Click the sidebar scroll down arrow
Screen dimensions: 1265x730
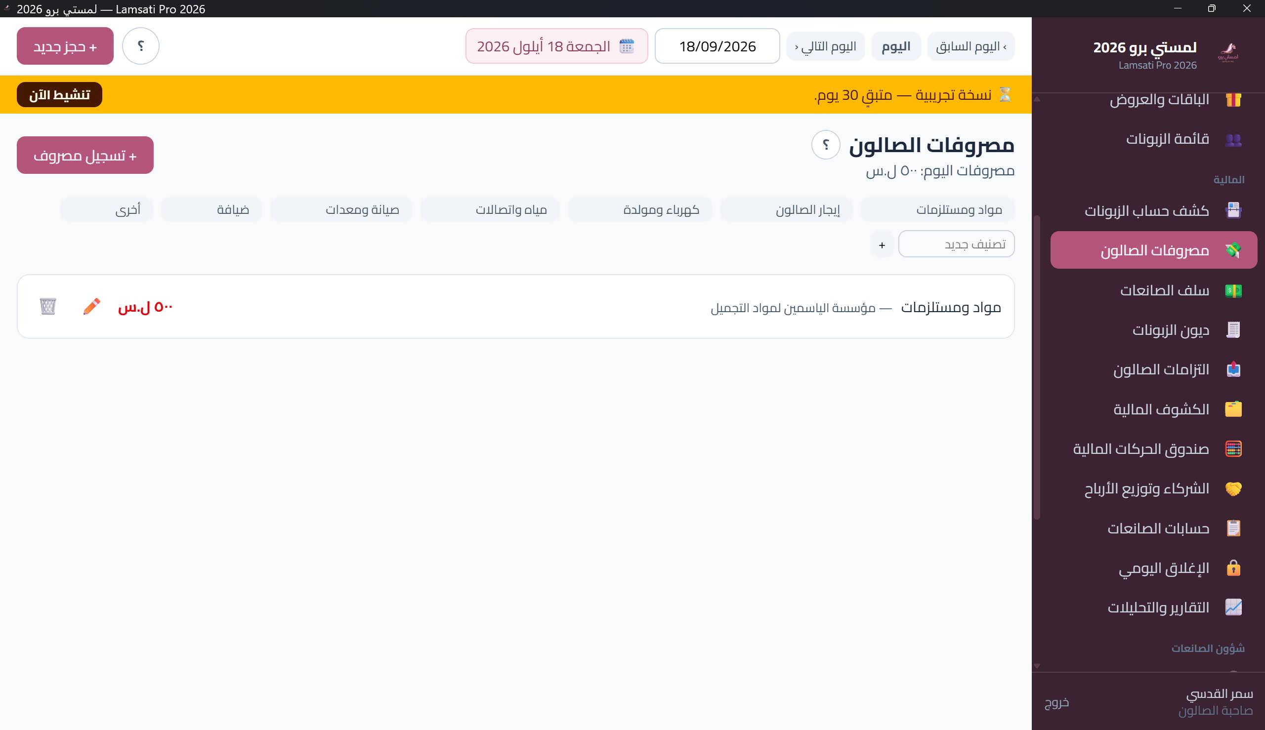pyautogui.click(x=1037, y=666)
